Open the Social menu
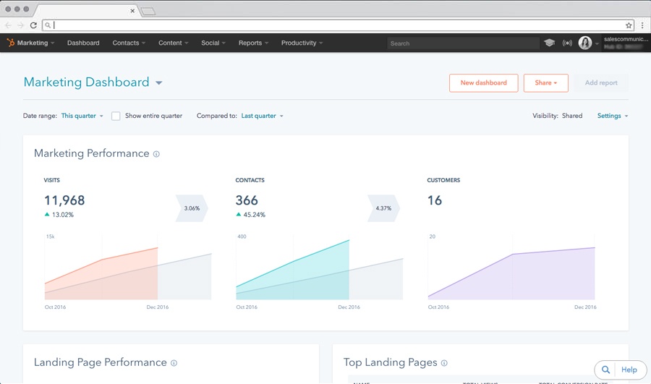Viewport: 651px width, 384px height. coord(213,43)
